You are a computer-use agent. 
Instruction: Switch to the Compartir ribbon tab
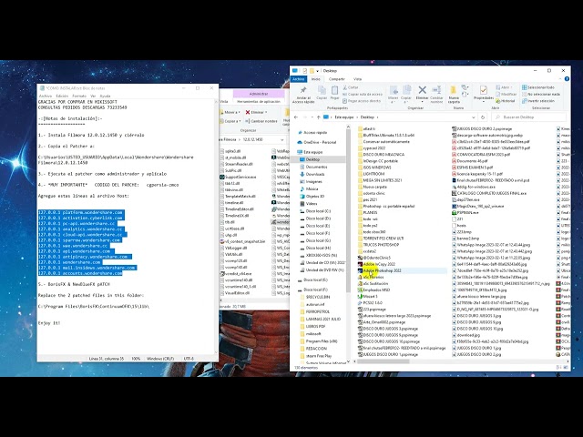pyautogui.click(x=337, y=79)
